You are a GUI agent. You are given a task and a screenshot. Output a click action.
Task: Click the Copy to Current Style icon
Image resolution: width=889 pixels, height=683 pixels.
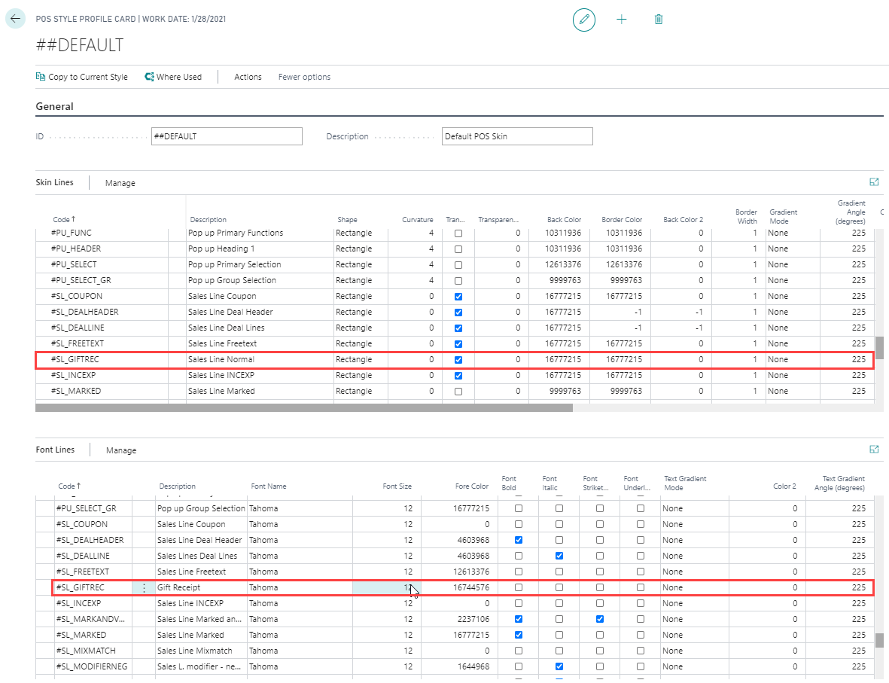41,77
